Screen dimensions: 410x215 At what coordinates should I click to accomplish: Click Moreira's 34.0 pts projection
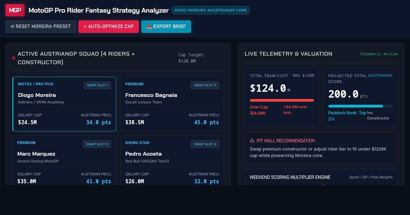99,123
